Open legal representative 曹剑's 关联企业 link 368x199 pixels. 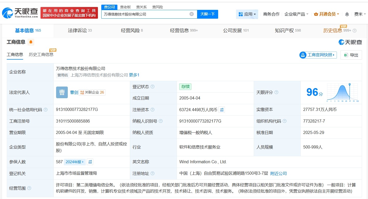tap(92, 92)
